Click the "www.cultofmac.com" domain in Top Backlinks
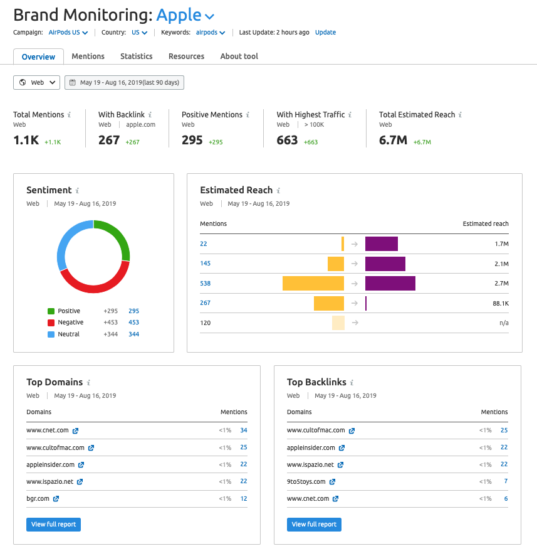 tap(316, 430)
